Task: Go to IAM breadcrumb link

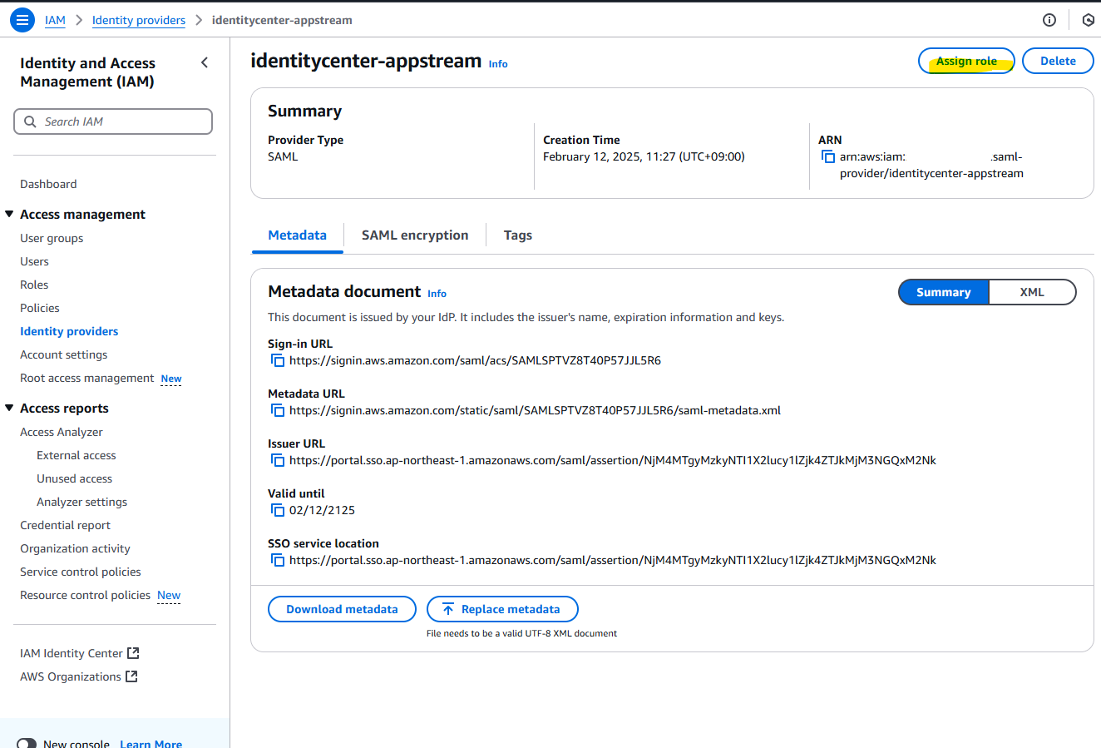Action: click(x=55, y=20)
